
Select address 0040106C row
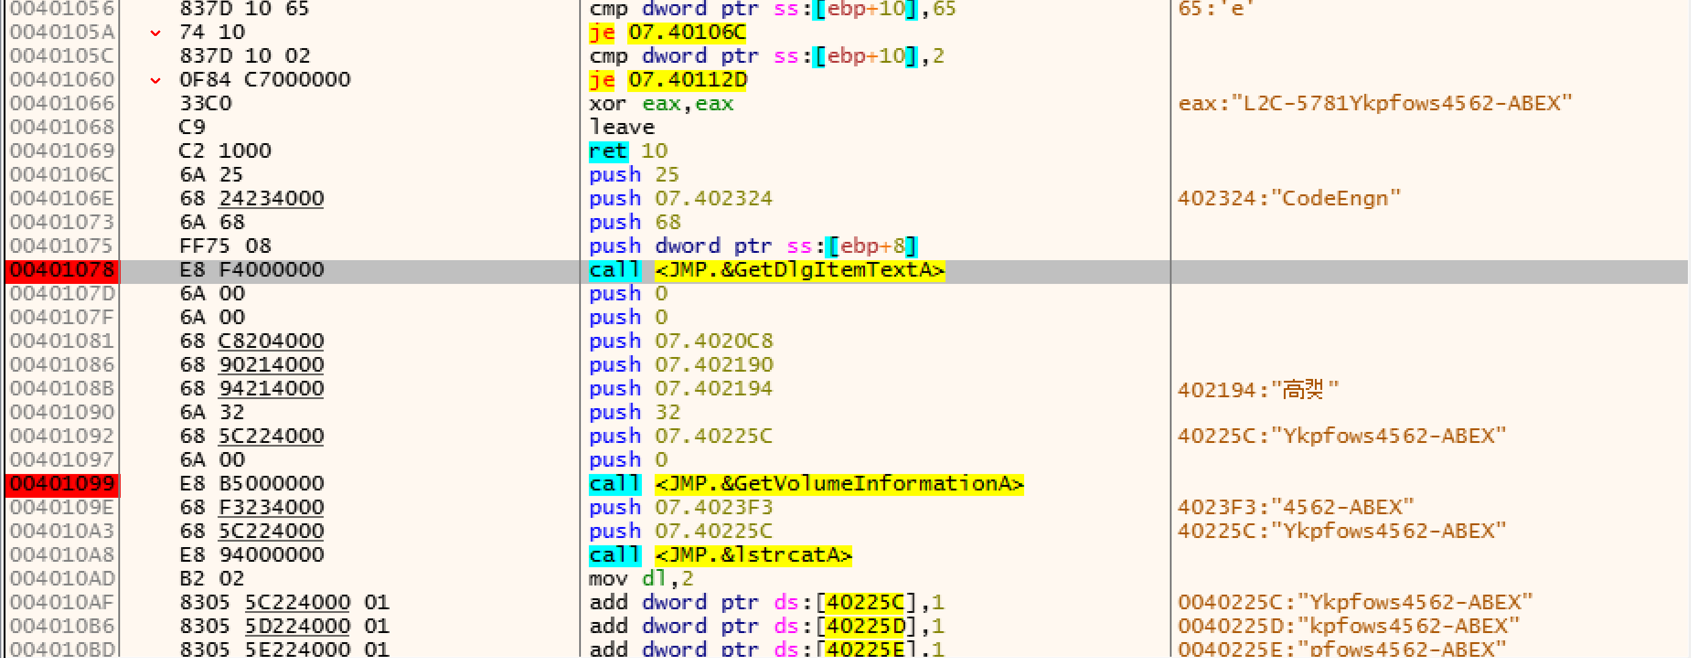[x=62, y=174]
